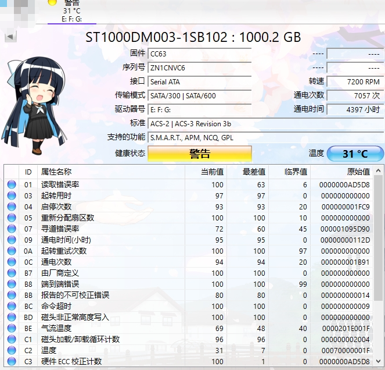Click the previous disk arrow button
The width and height of the screenshot is (385, 370).
(10, 37)
